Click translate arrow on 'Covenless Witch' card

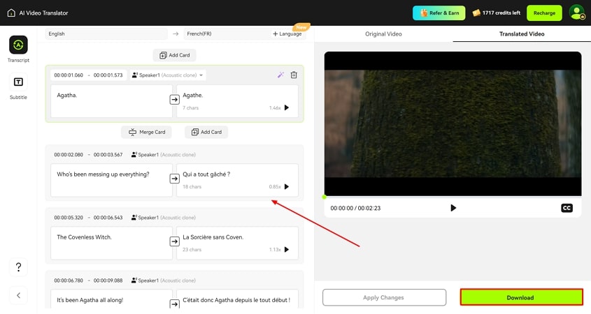click(x=175, y=241)
